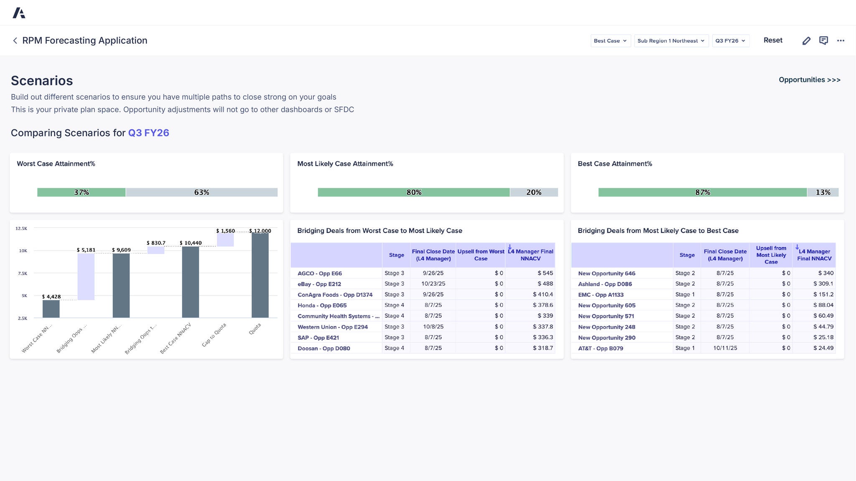
Task: Open edit mode via the pencil icon
Action: (x=806, y=41)
